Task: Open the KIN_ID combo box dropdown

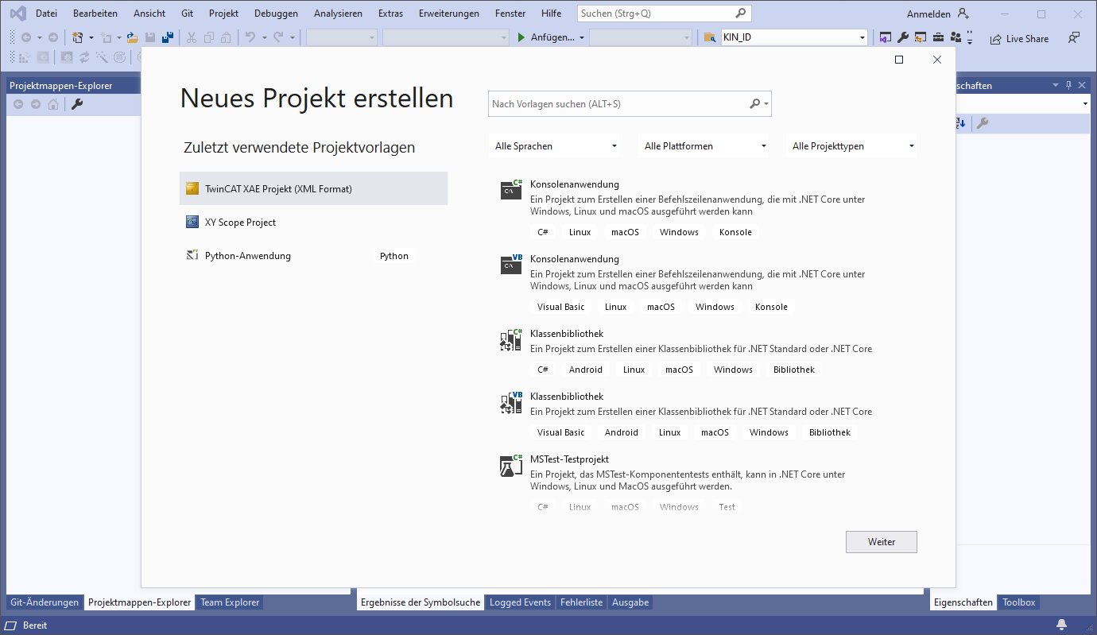Action: point(862,37)
